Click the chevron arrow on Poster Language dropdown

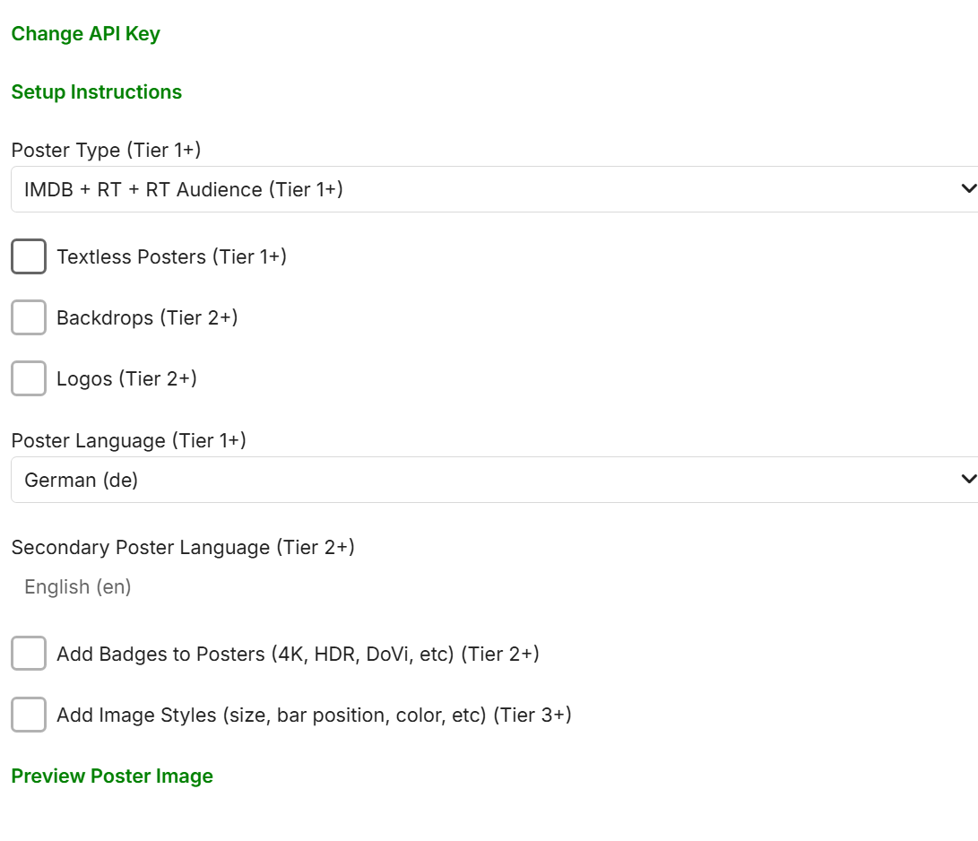967,479
